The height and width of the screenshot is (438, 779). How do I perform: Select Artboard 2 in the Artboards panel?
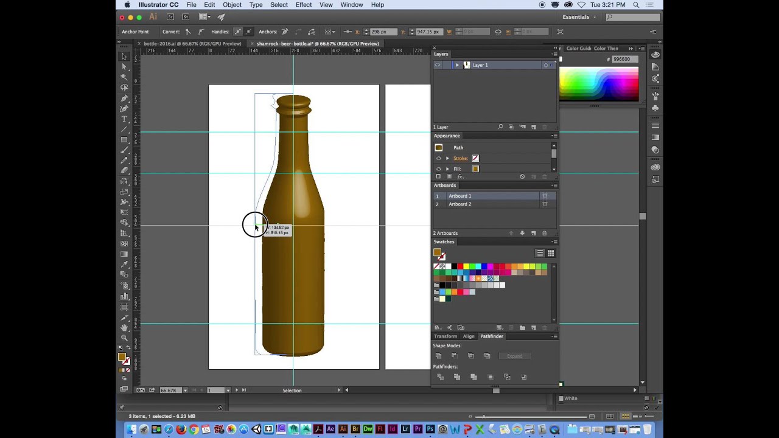(460, 204)
